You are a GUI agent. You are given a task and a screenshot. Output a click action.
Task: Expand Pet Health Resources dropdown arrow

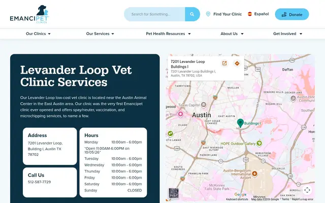tap(189, 34)
